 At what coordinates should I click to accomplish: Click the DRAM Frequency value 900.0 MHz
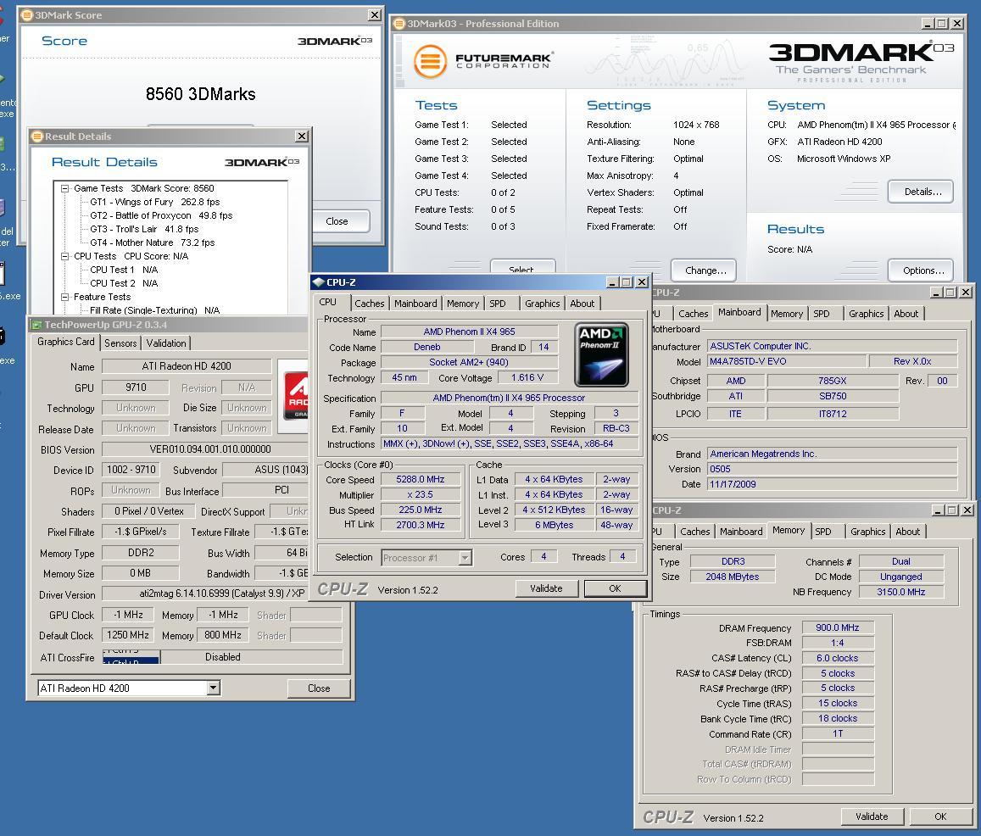(x=838, y=627)
